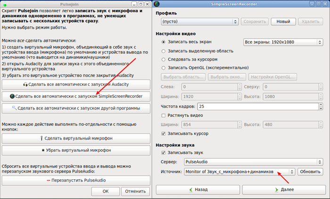The image size is (330, 199).
Task: Click the headphones icon on Audacity launch button
Action: pos(25,84)
